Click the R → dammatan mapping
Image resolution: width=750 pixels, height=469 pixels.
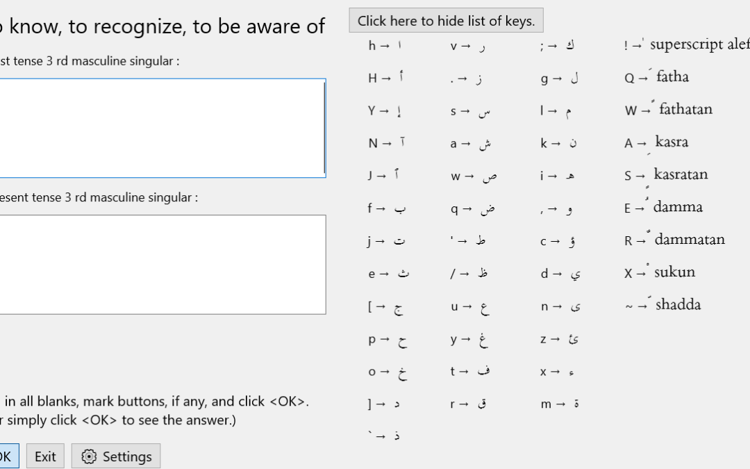pos(674,240)
